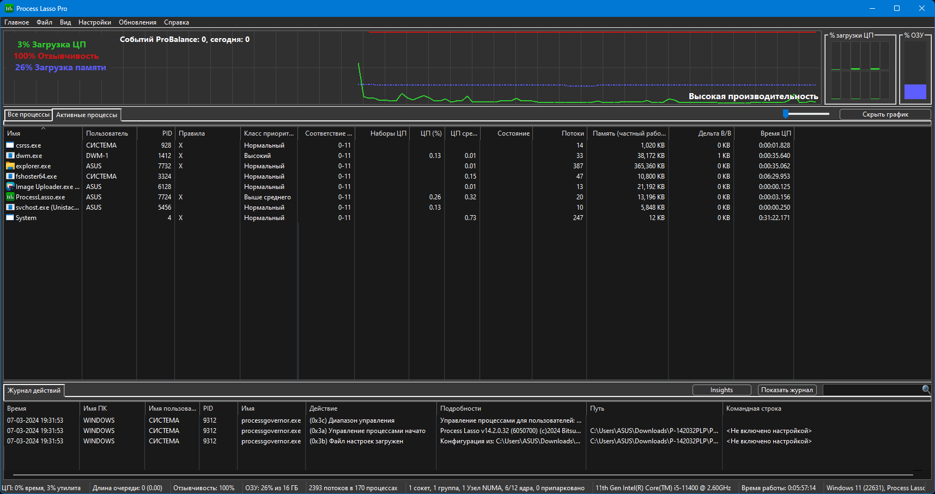Click the 365,360 KB memory value
Viewport: 935px width, 494px height.
point(649,166)
